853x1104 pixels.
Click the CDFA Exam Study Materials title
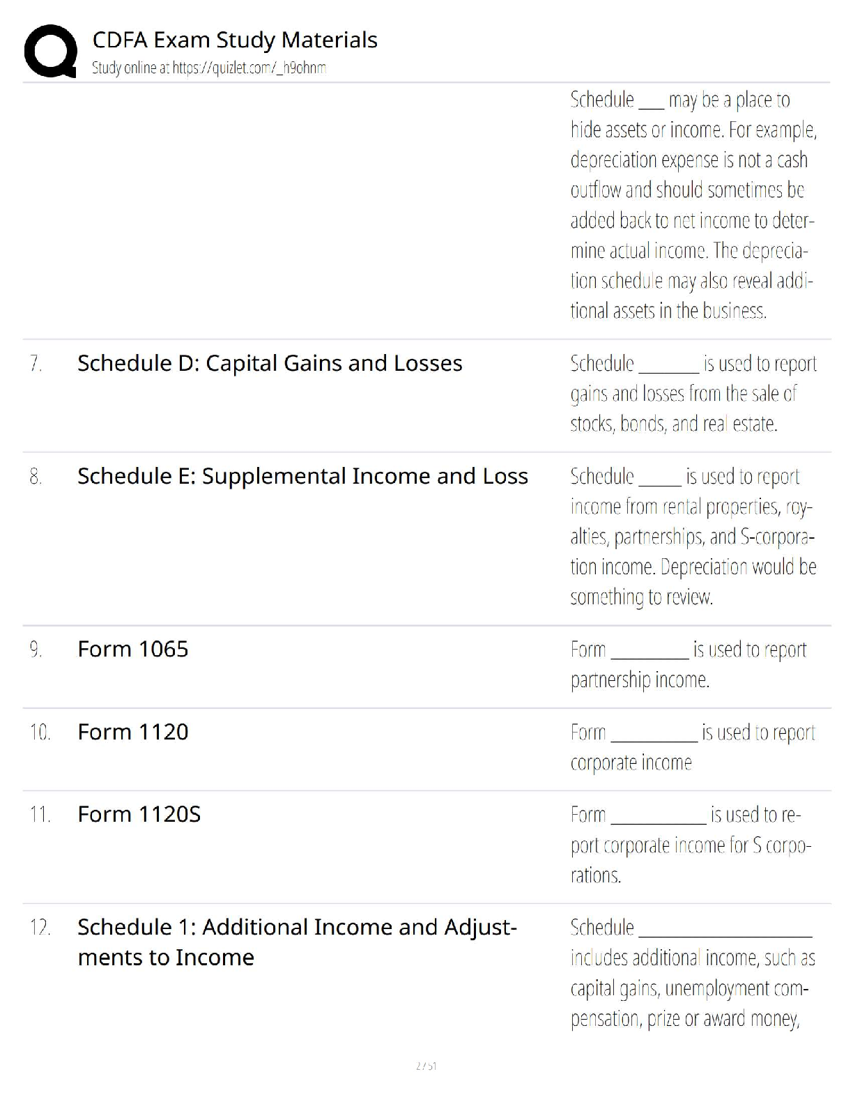pyautogui.click(x=235, y=40)
